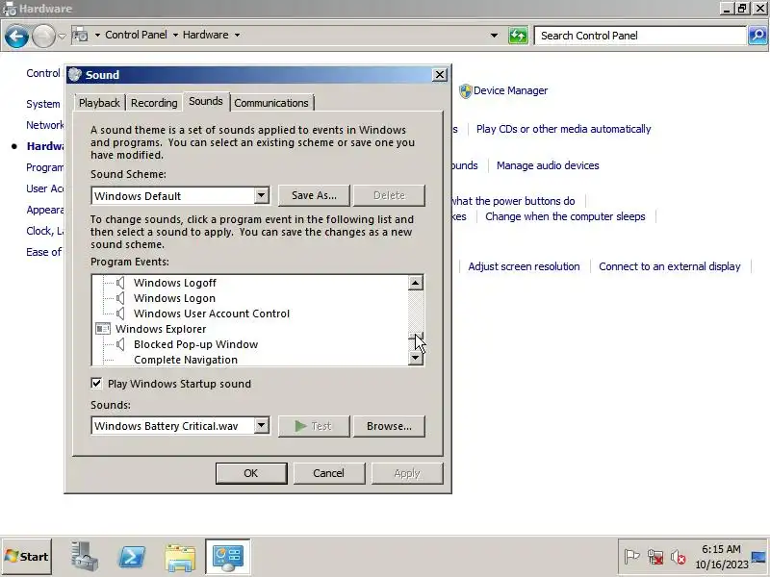Image resolution: width=770 pixels, height=577 pixels.
Task: Click the muted volume tray icon
Action: pos(679,558)
